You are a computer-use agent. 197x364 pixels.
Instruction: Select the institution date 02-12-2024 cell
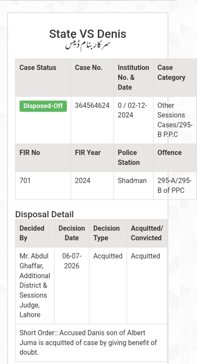(x=132, y=110)
